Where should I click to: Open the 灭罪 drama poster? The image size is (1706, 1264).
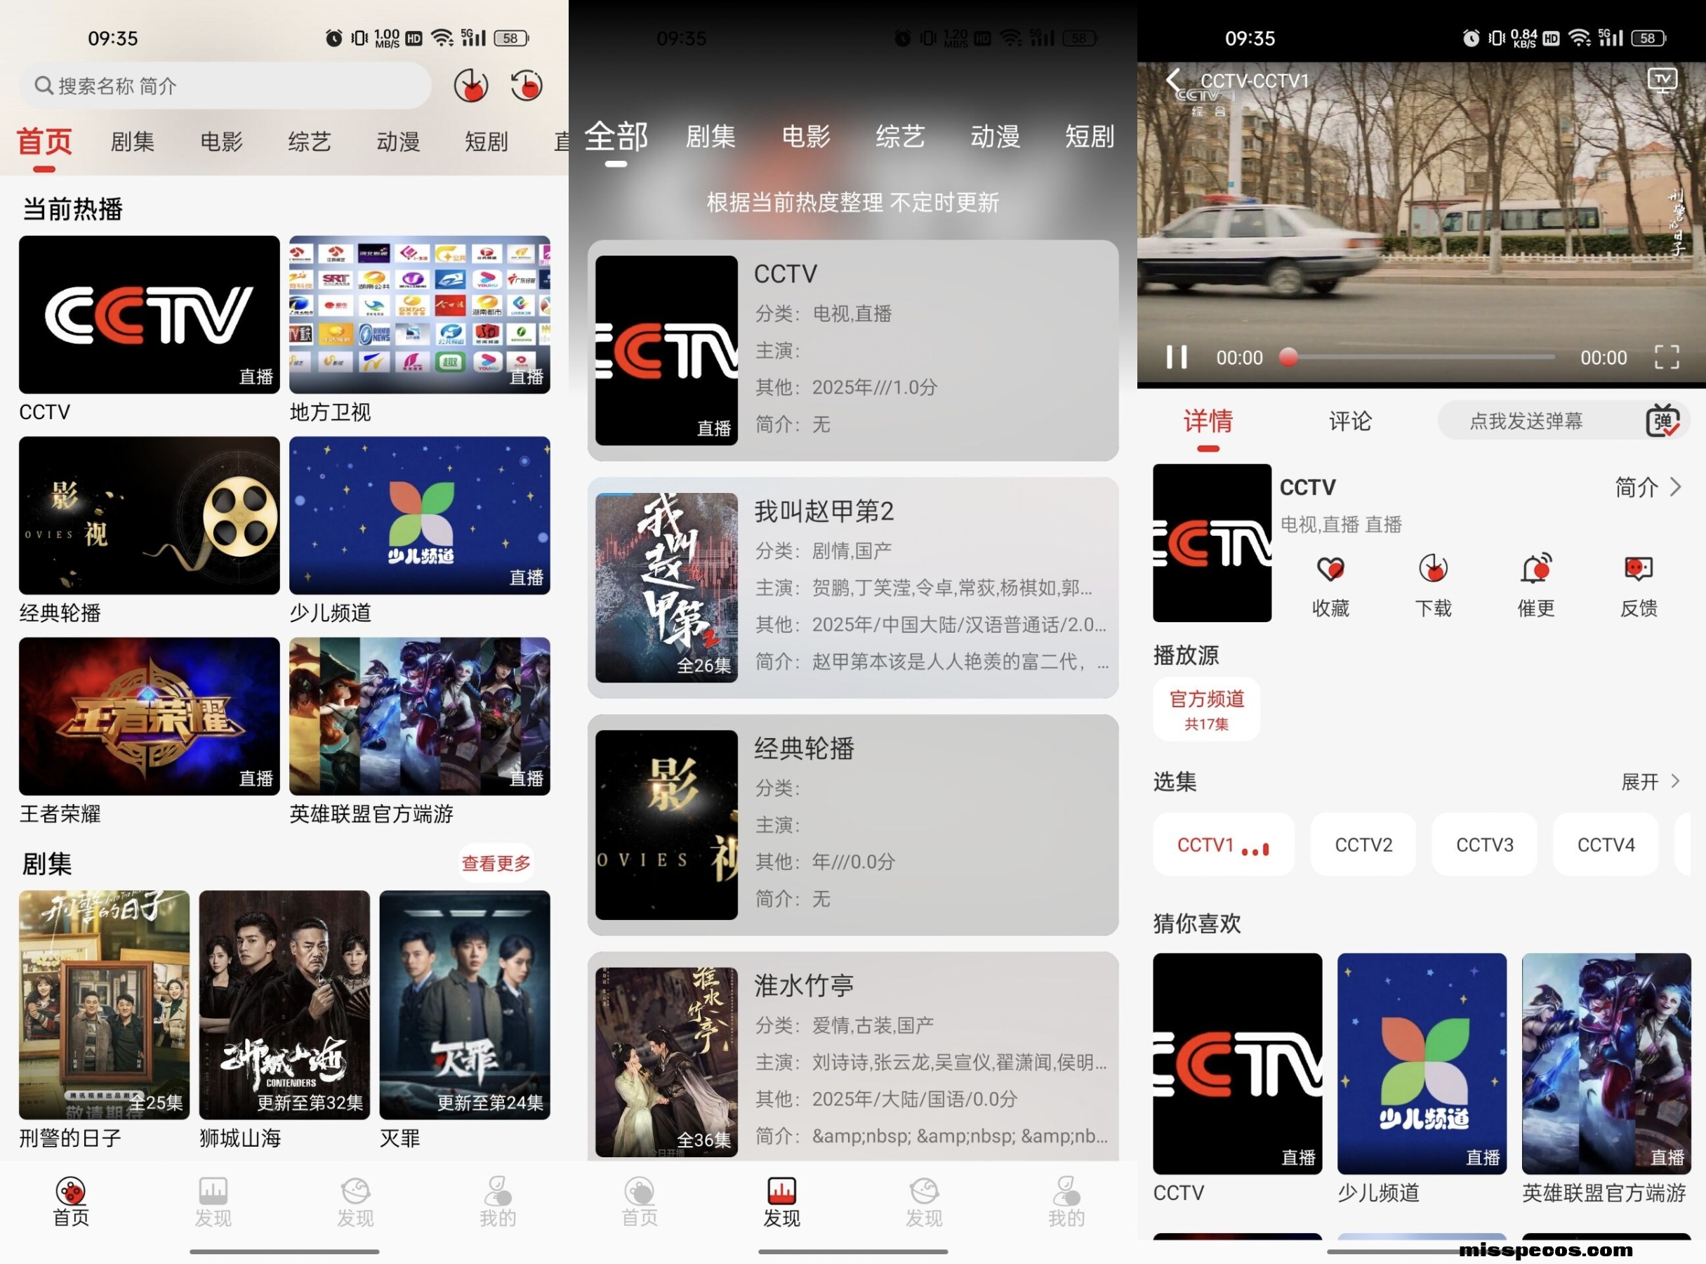[x=464, y=1005]
